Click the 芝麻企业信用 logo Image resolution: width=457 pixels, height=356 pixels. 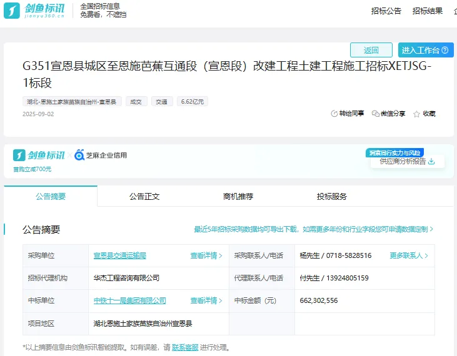tap(101, 155)
